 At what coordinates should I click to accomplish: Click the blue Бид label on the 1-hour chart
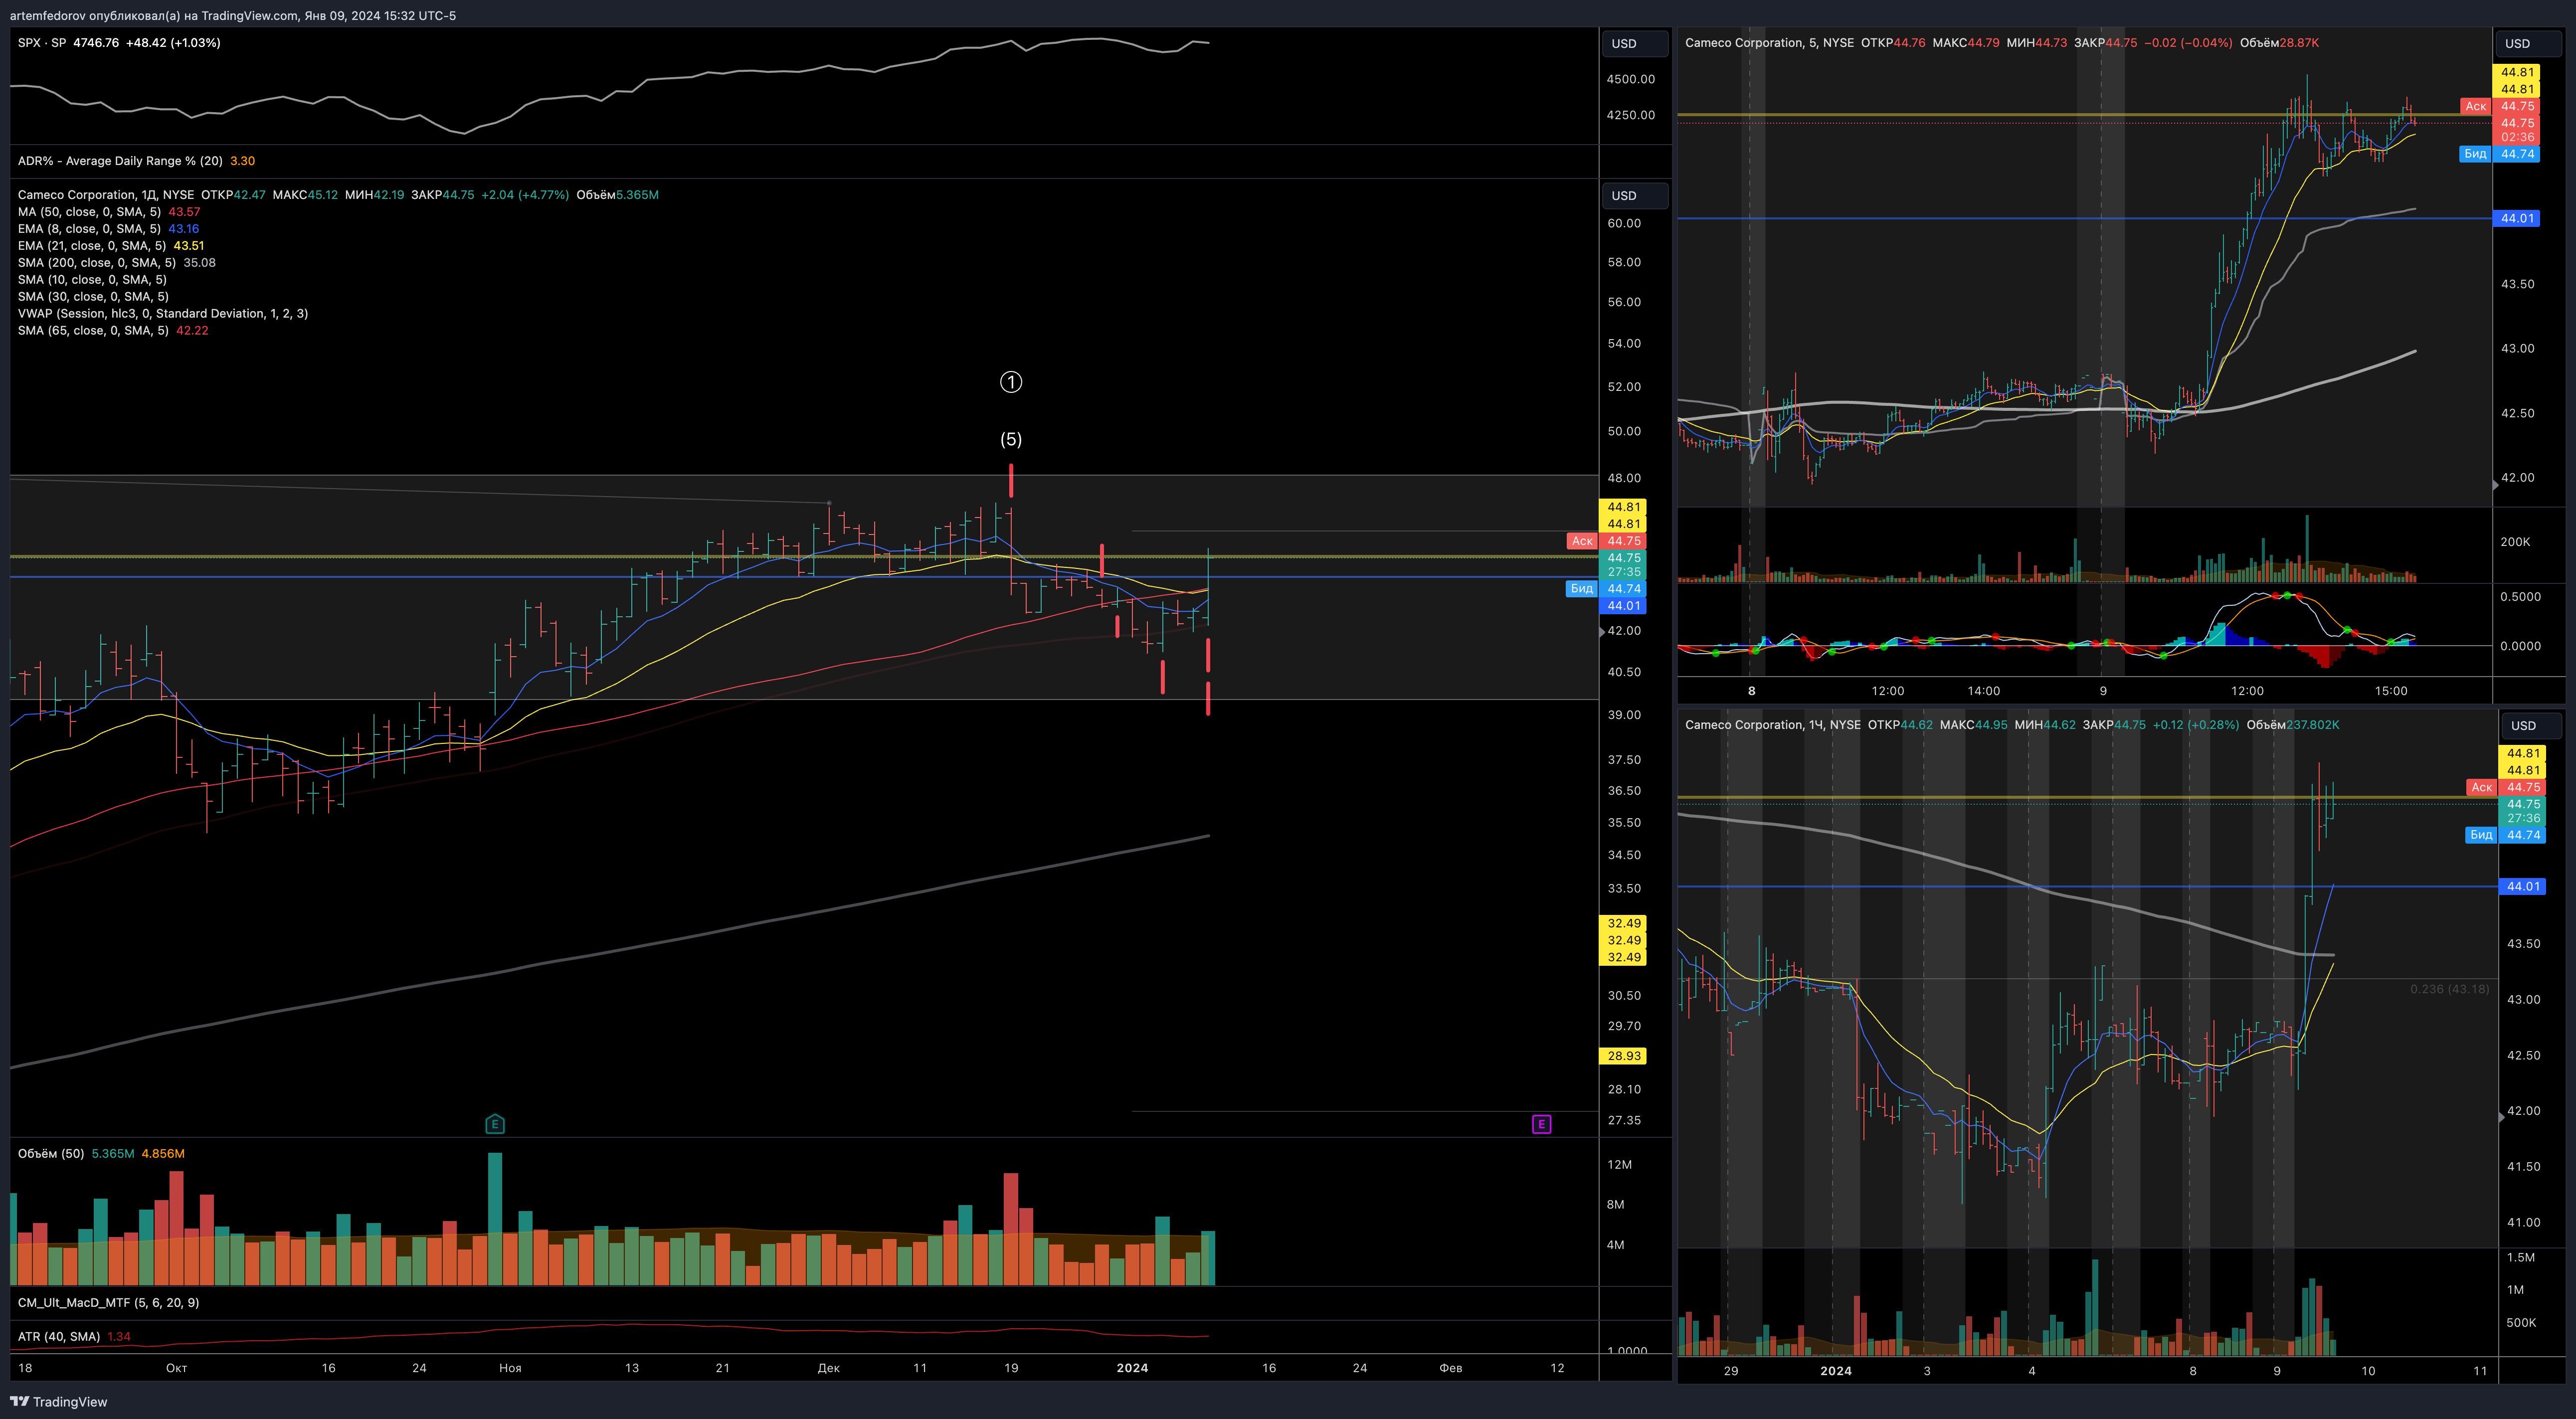tap(2482, 834)
